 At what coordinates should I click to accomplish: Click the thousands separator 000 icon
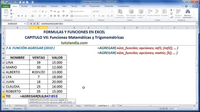click(103, 16)
